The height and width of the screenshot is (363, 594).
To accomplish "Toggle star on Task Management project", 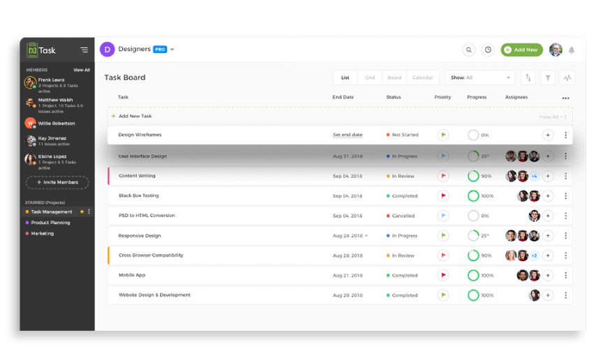I will [82, 212].
